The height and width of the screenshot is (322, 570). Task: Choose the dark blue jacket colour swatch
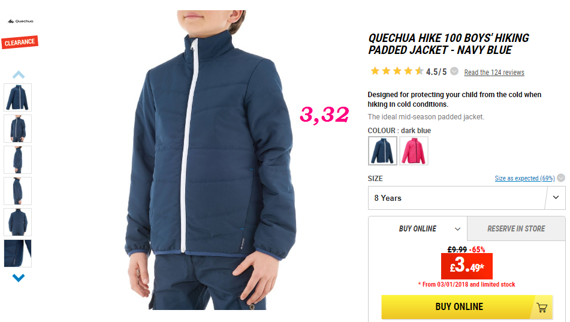point(382,151)
